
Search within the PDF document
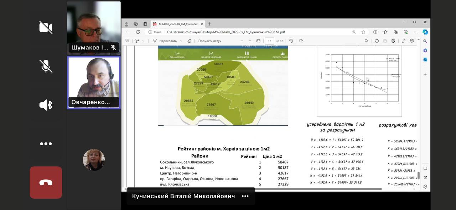click(x=366, y=41)
